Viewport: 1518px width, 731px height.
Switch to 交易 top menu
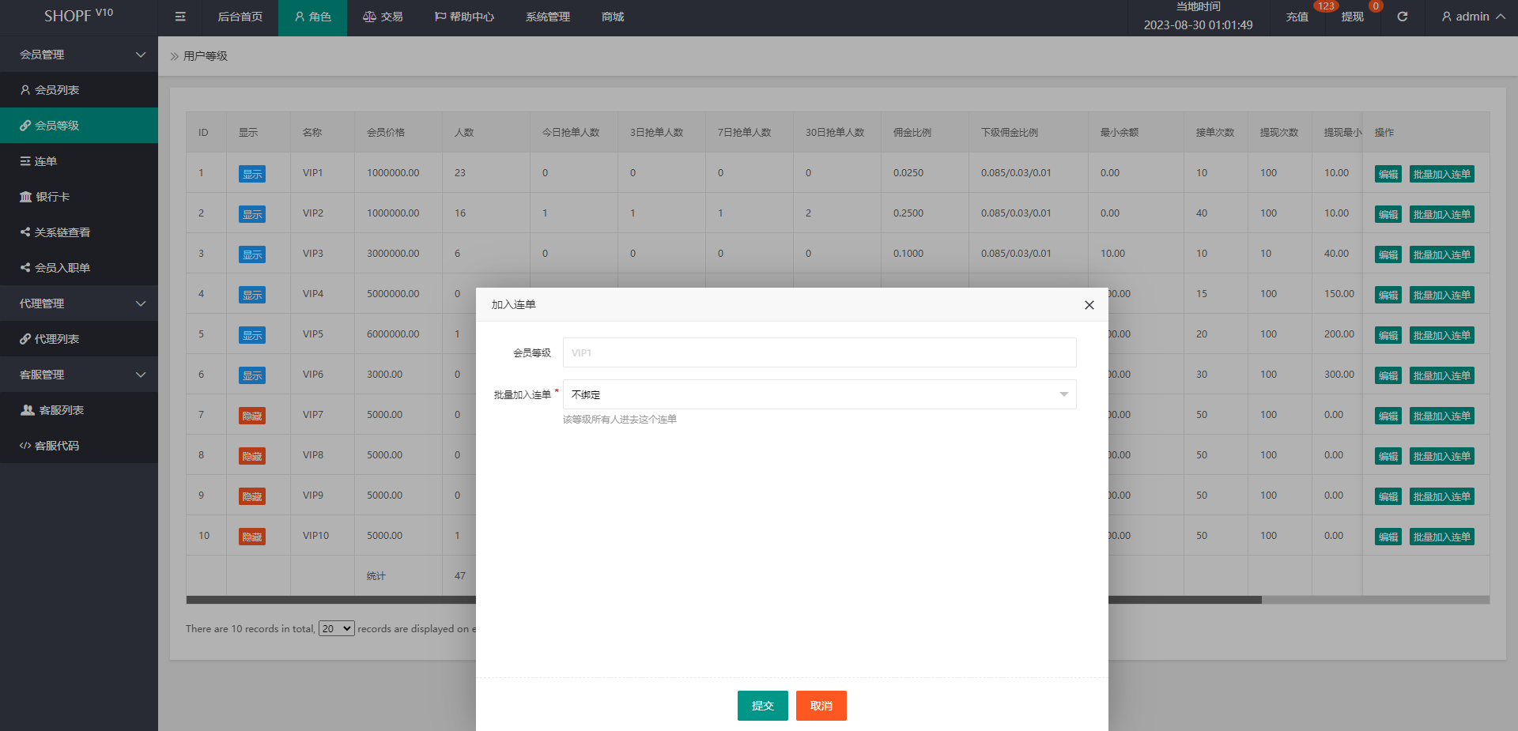click(383, 17)
